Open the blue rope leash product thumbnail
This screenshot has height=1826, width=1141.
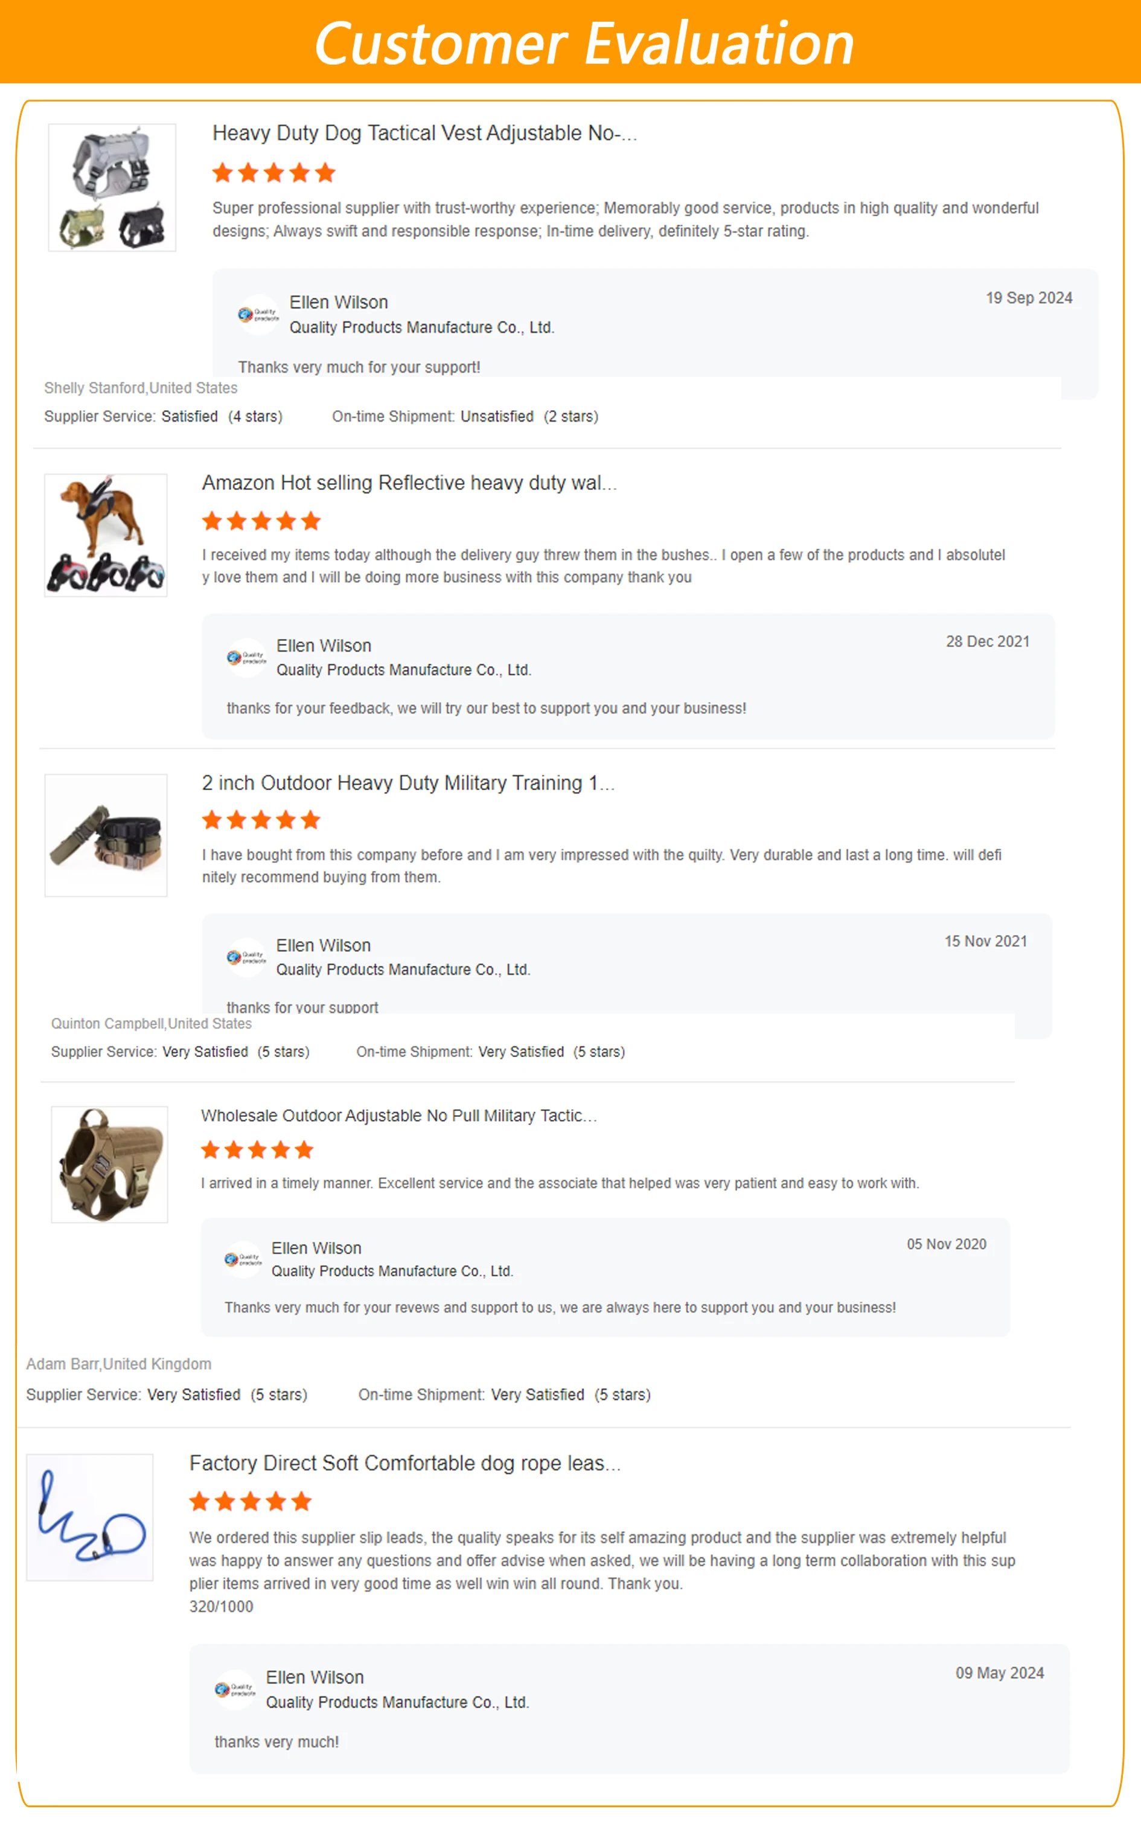click(90, 1517)
